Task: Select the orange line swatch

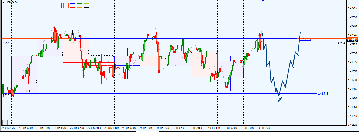Action: [x=79, y=8]
